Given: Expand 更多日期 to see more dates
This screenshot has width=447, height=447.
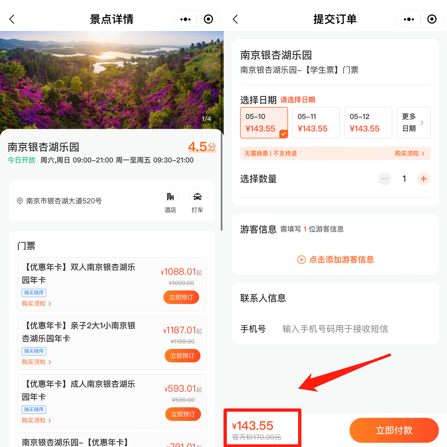Looking at the screenshot, I should pos(413,123).
